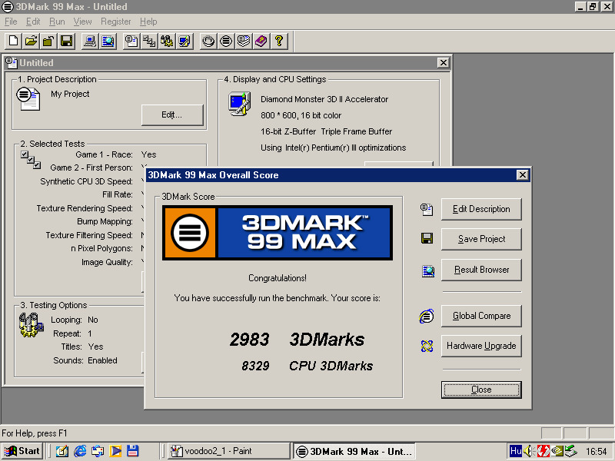
Task: Click the Testing Options gears icon
Action: point(31,325)
